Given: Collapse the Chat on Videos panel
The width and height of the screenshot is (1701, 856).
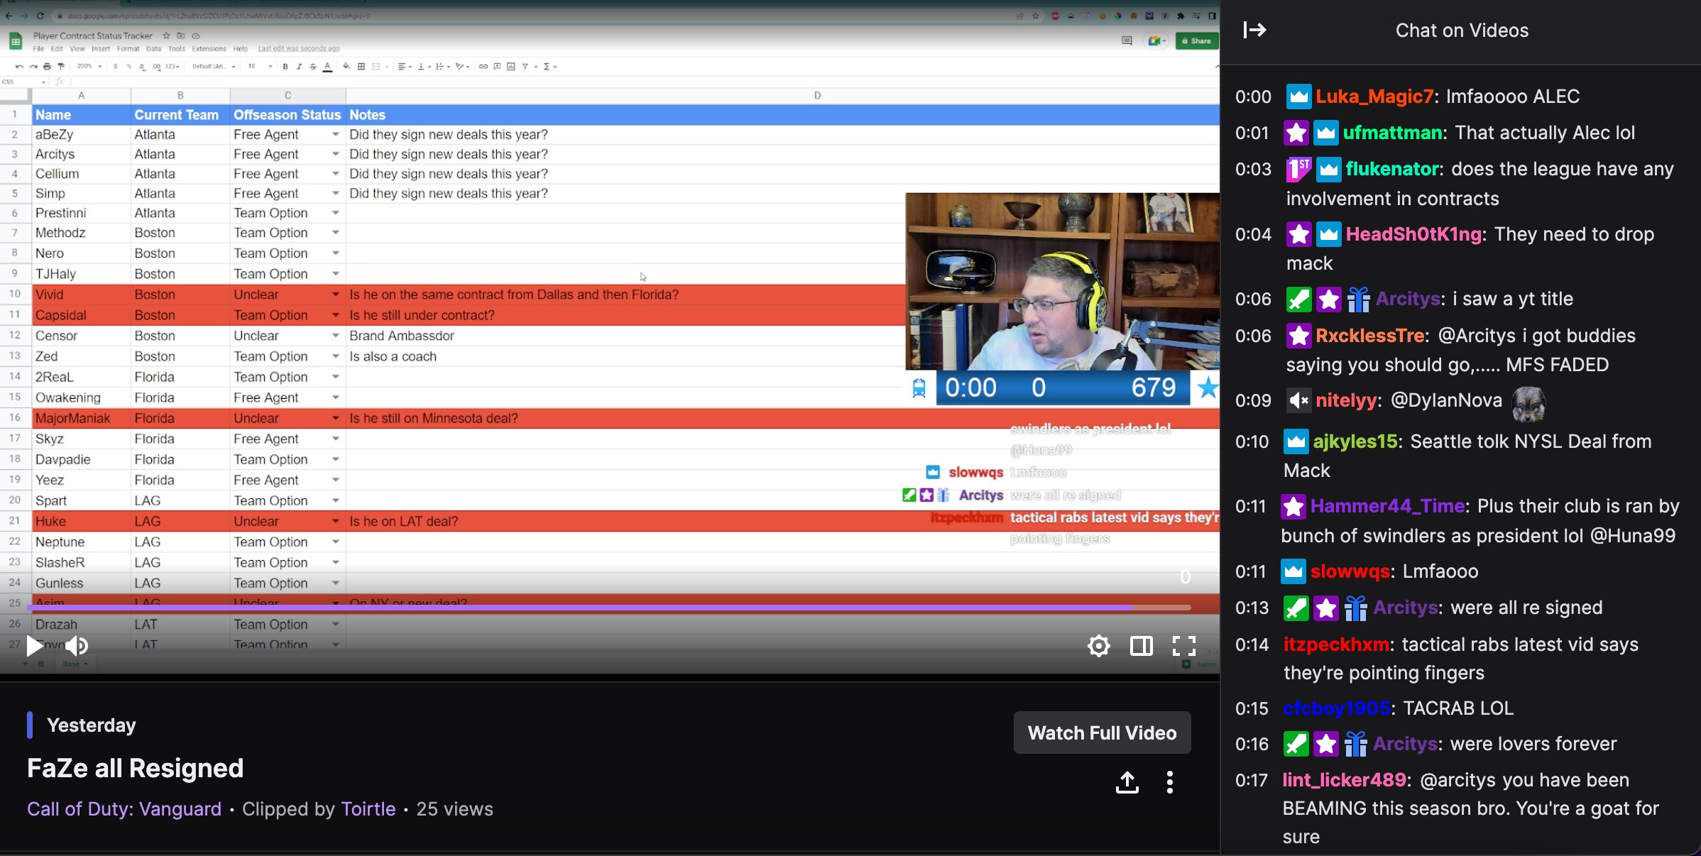Looking at the screenshot, I should tap(1254, 30).
